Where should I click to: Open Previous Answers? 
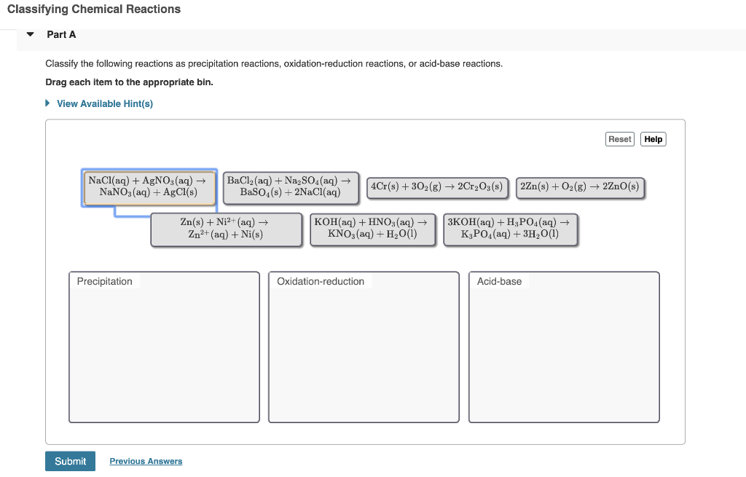click(146, 461)
